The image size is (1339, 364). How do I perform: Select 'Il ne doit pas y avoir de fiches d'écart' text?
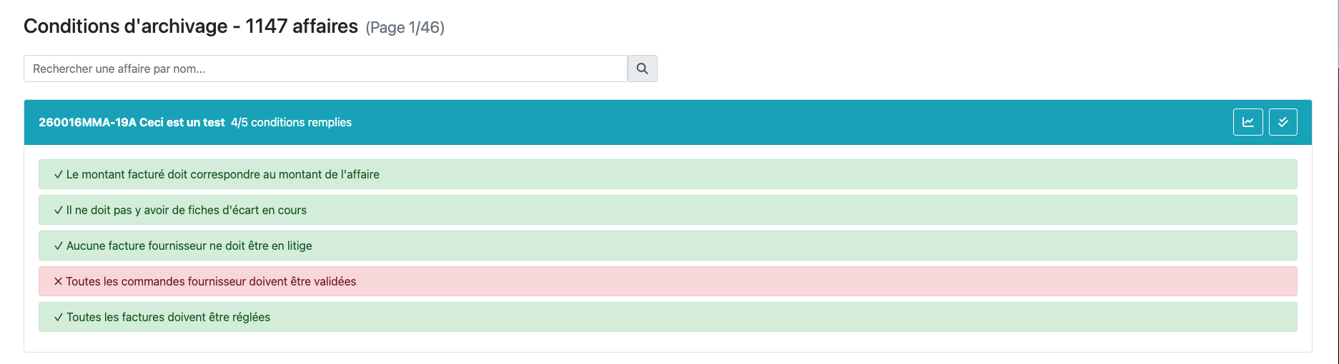point(187,211)
